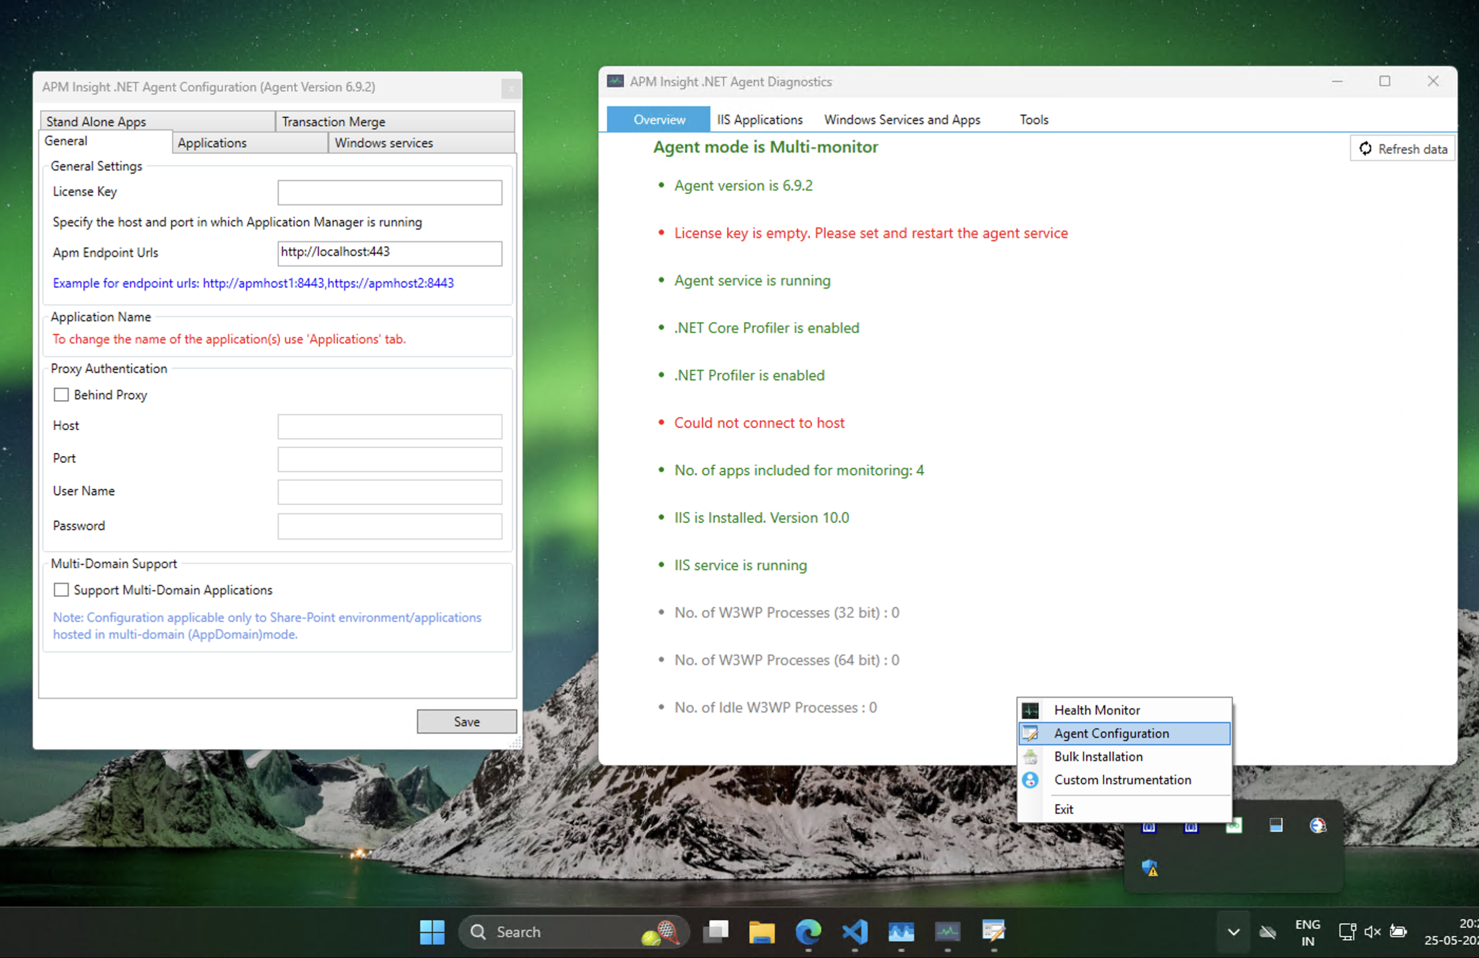1479x958 pixels.
Task: Click the 'Could not connect to host' message
Action: point(760,423)
